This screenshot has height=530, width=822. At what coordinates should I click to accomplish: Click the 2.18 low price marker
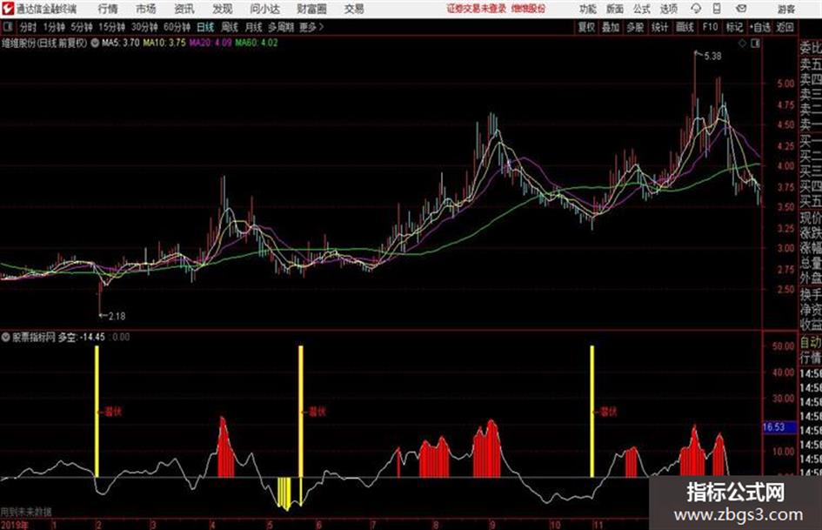(117, 316)
